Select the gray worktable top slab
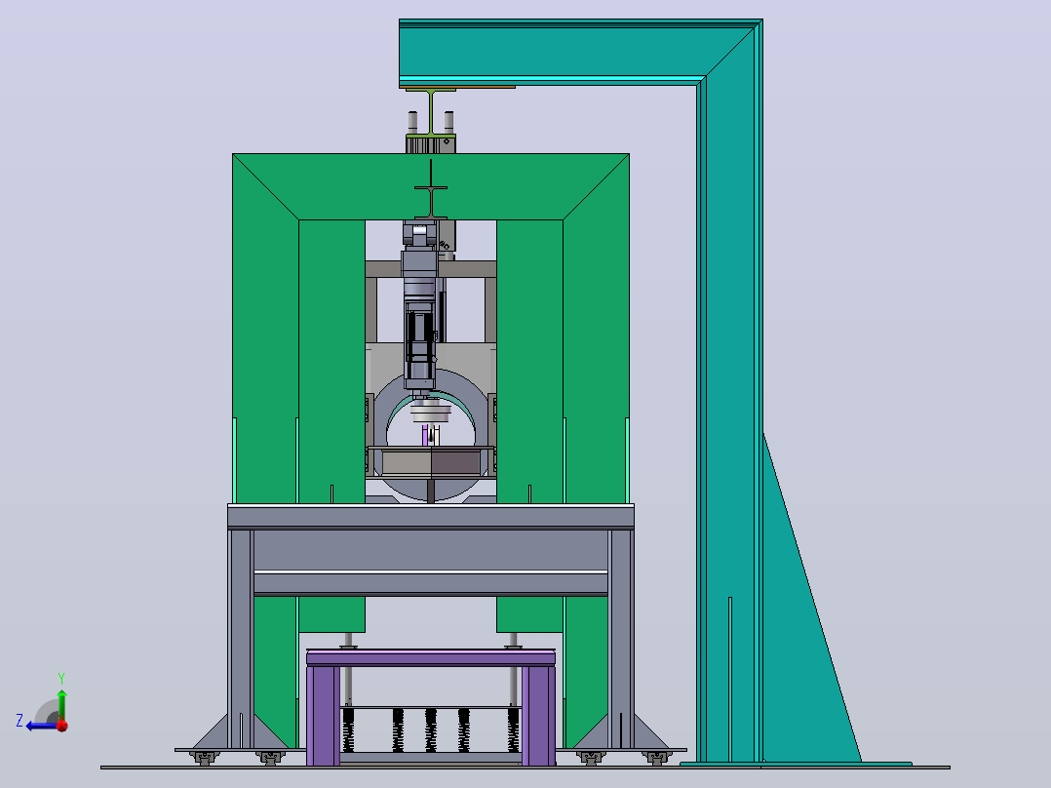The image size is (1051, 788). pyautogui.click(x=430, y=516)
